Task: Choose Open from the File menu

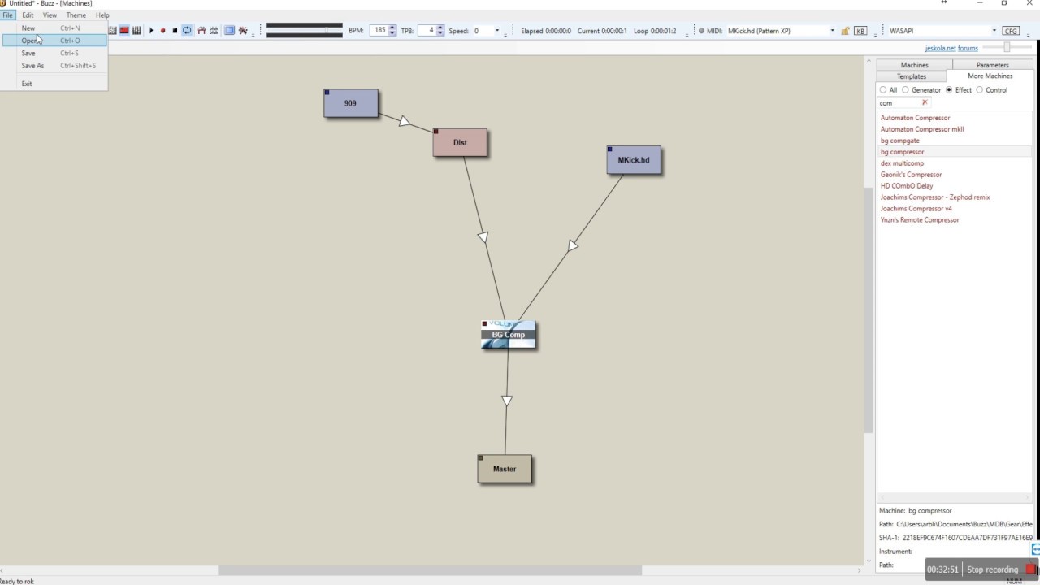Action: click(54, 41)
